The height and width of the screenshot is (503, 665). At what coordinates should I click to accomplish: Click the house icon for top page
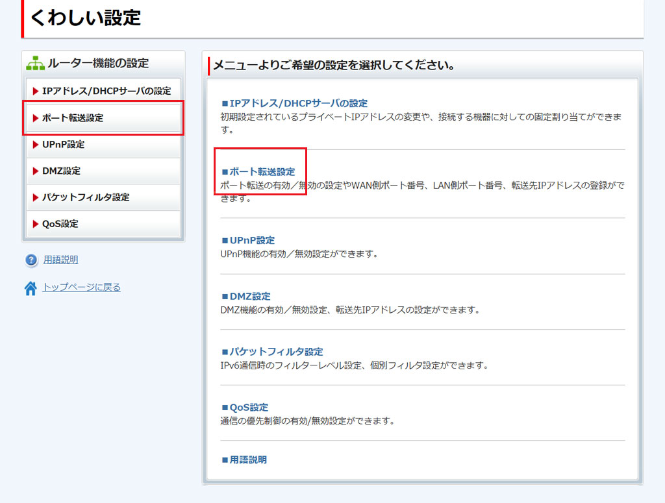pos(31,289)
